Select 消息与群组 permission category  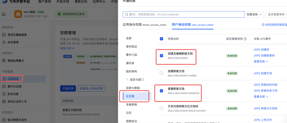[x=133, y=88]
